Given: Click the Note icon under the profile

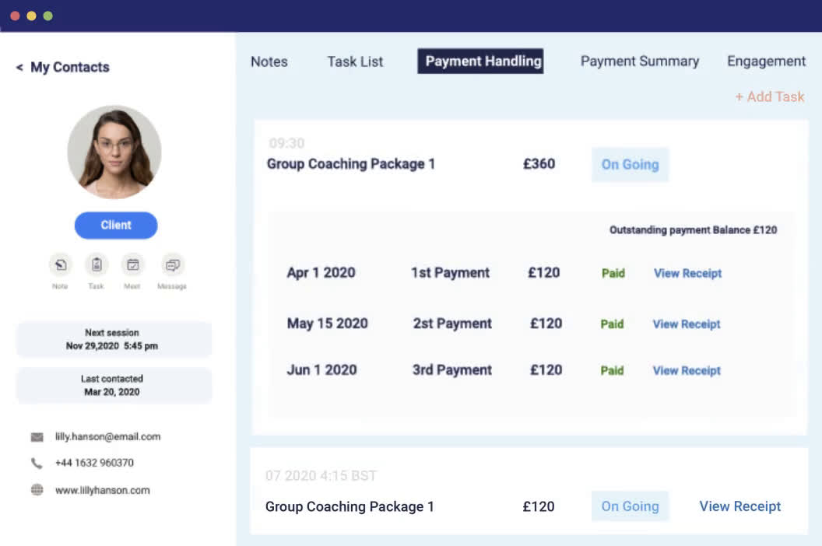Looking at the screenshot, I should tap(60, 265).
